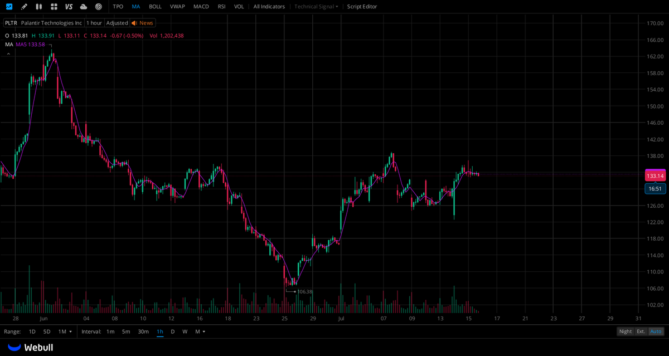
Task: Select the D daily interval
Action: [172, 331]
